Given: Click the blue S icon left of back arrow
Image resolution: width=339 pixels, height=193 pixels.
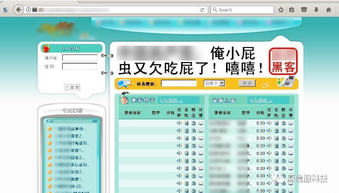Looking at the screenshot, I should [5, 10].
